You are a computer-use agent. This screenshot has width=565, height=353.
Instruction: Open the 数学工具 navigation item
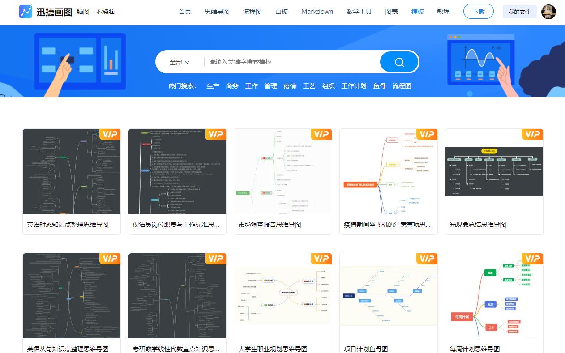click(359, 12)
